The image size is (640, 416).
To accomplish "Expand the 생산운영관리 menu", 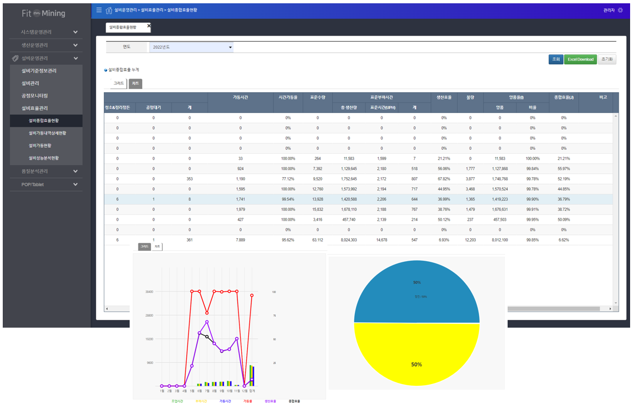I will tap(75, 45).
